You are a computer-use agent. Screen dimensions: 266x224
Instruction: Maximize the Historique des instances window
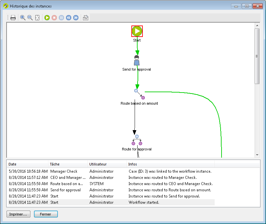pos(247,6)
